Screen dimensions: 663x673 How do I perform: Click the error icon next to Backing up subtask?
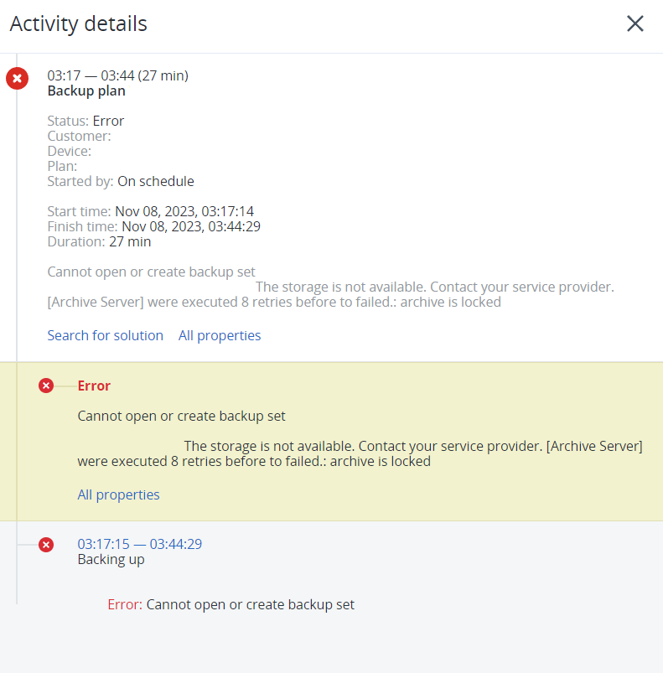pos(46,545)
